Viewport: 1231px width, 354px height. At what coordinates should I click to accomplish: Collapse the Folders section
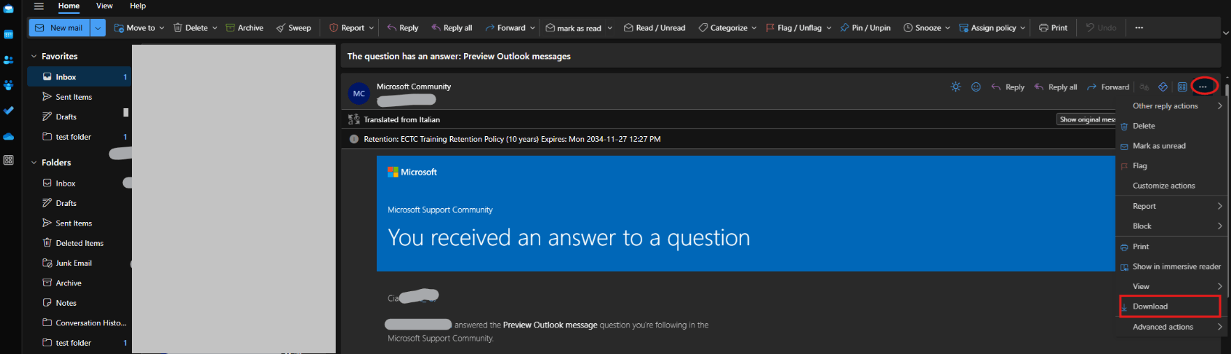click(33, 163)
